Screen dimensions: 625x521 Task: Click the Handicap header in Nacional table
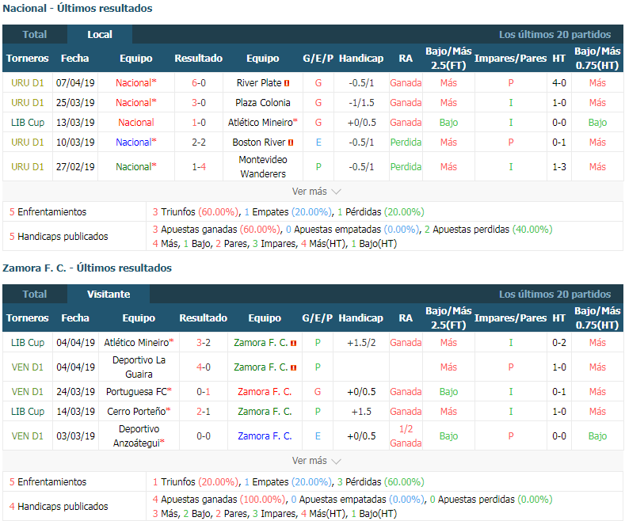pos(361,58)
